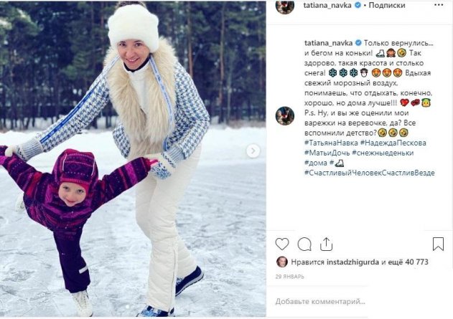This screenshot has height=319, width=453.
Task: Open tatiana_navka profile picture in header
Action: pyautogui.click(x=285, y=6)
